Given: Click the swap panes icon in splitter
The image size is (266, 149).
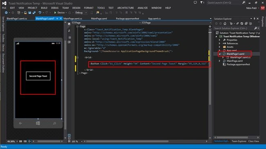Looking at the screenshot, I should (x=69, y=31).
